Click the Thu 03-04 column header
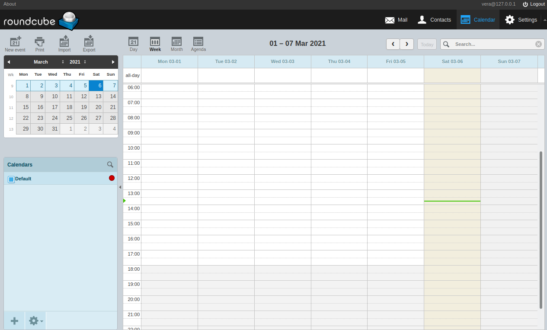The image size is (547, 330). [x=339, y=61]
